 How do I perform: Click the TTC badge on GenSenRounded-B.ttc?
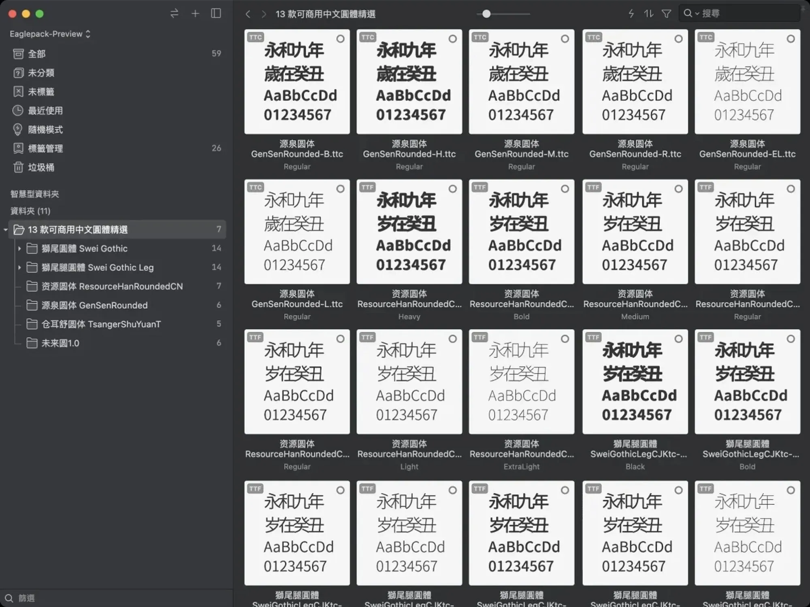click(256, 37)
